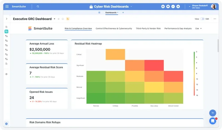Click the Average Residual Risk Score card
Screen dimensions: 222x130
click(47, 74)
